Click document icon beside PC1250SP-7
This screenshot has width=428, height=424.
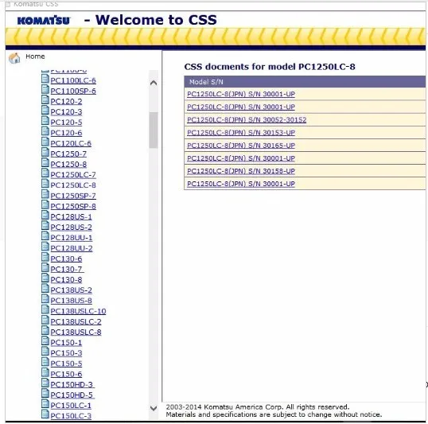(45, 194)
